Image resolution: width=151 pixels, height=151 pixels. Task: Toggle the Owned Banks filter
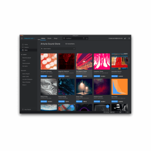pyautogui.click(x=70, y=44)
